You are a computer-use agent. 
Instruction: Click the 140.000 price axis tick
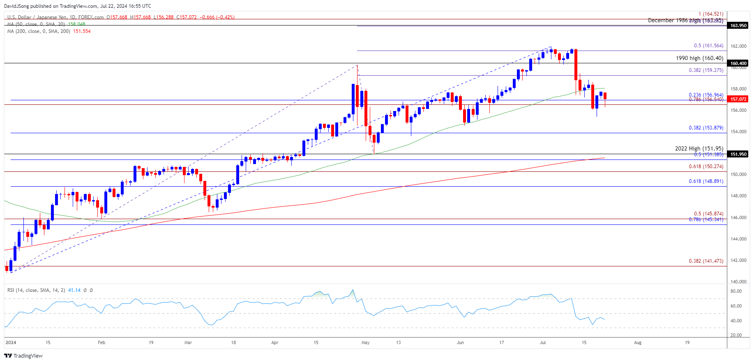coord(738,282)
